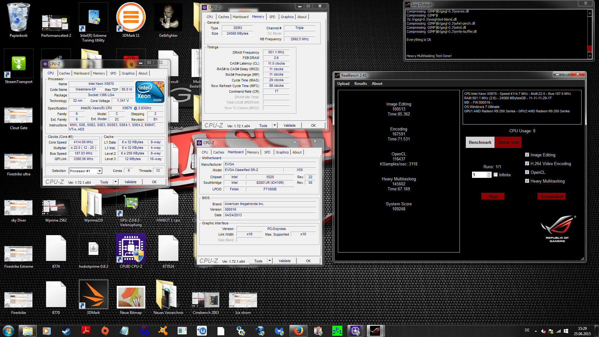
Task: Click the volume tray icon
Action: coord(543,331)
